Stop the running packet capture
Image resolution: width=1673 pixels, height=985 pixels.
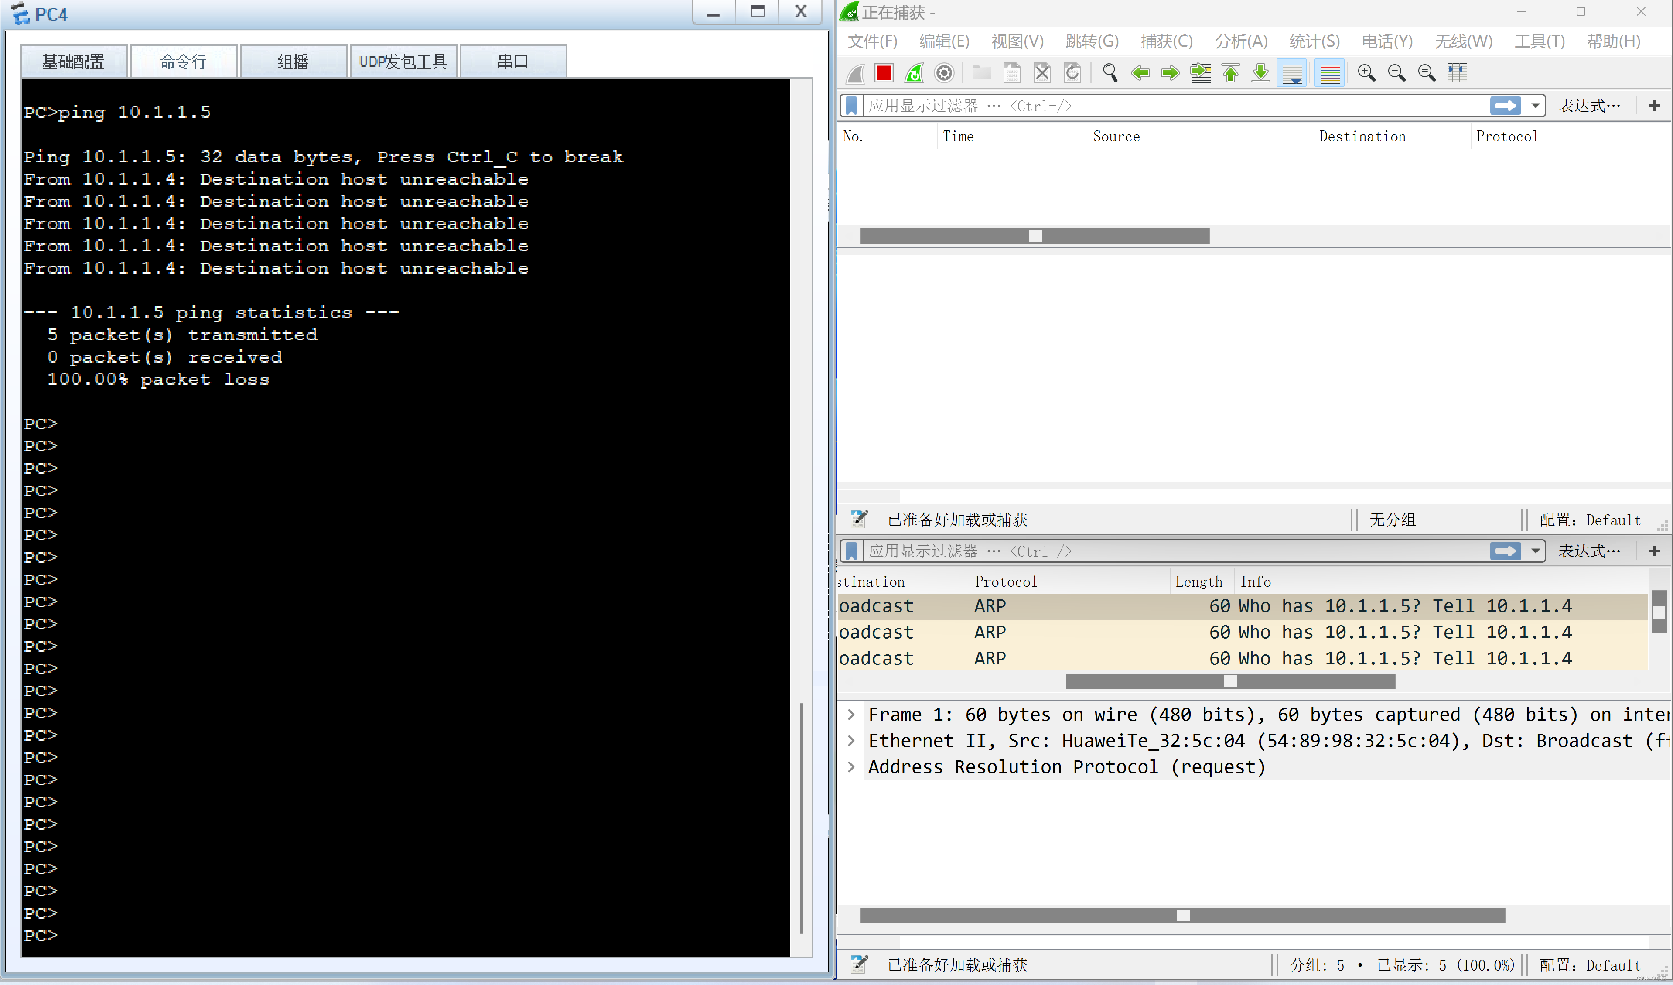(x=884, y=73)
